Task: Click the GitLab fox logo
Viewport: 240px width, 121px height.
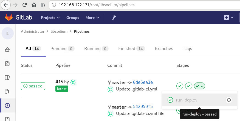Action: pyautogui.click(x=10, y=17)
